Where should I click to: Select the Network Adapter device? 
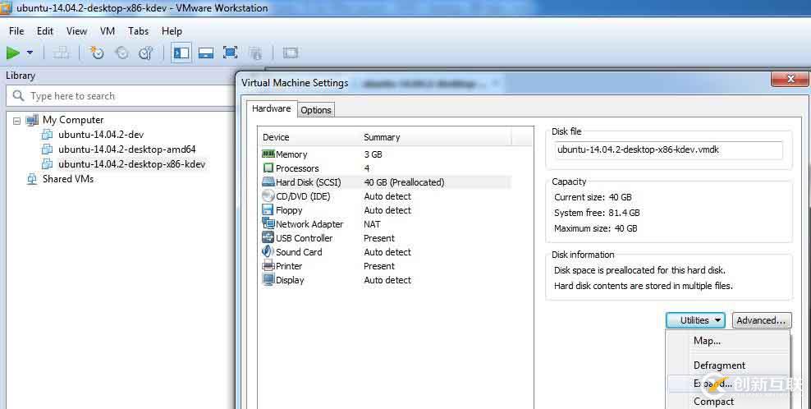tap(385, 224)
